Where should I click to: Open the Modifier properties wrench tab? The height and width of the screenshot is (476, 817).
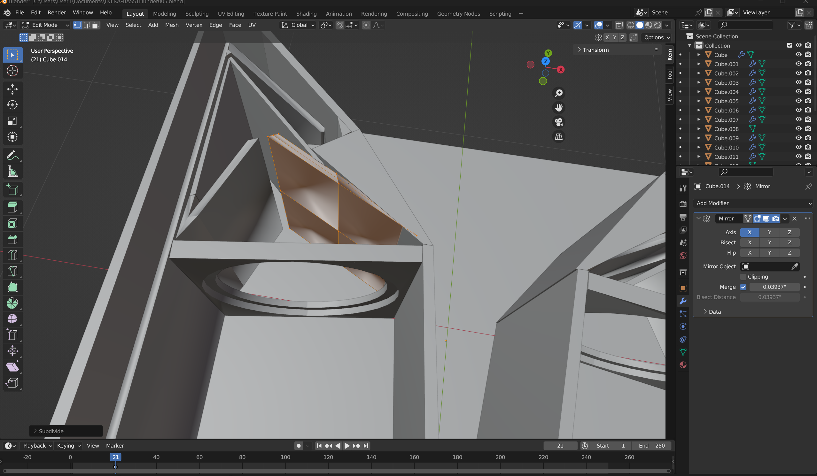click(x=683, y=301)
